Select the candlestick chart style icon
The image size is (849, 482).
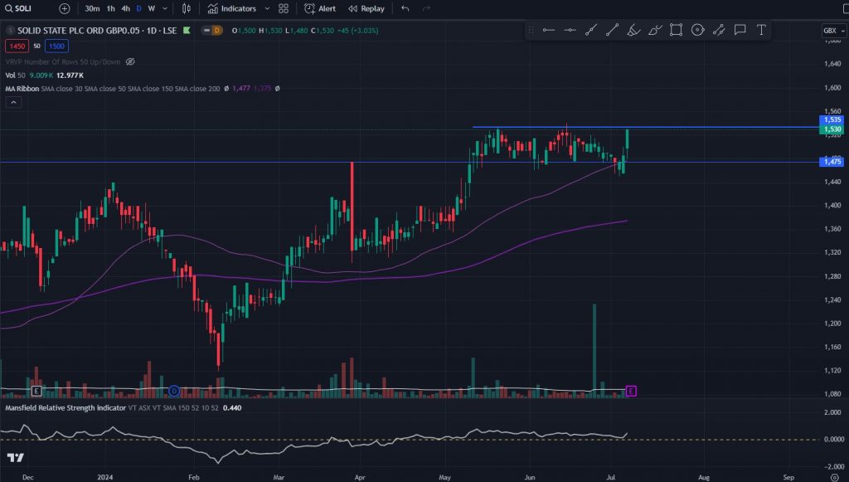pyautogui.click(x=186, y=8)
